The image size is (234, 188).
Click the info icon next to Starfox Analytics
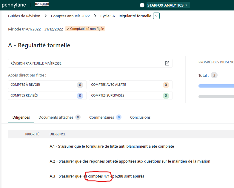coord(142,5)
